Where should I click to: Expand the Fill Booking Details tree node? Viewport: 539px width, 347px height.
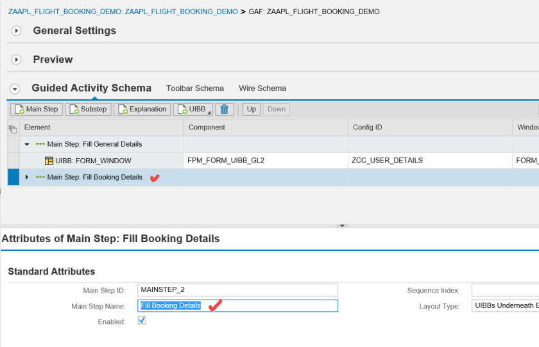click(x=27, y=177)
